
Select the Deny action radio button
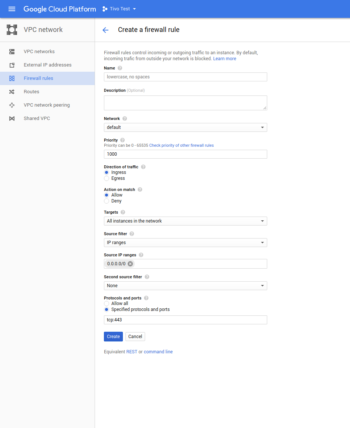coord(107,201)
